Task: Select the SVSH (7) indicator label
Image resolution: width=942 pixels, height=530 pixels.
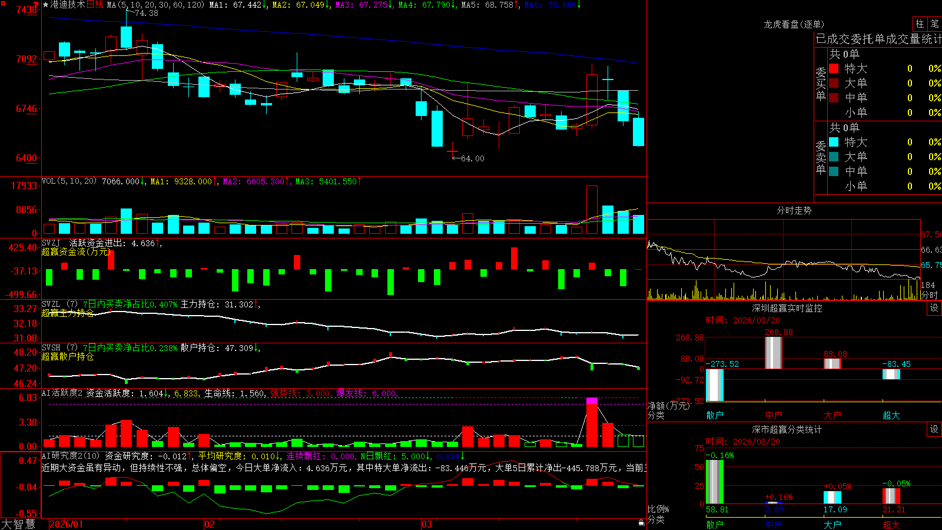Action: click(59, 348)
